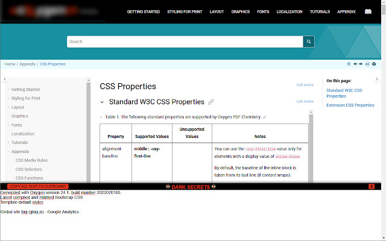Image resolution: width=386 pixels, height=241 pixels.
Task: Select Graphics in the sidebar
Action: [x=20, y=116]
